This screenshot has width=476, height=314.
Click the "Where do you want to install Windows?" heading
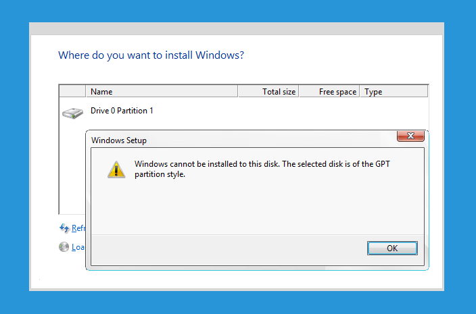pyautogui.click(x=151, y=55)
